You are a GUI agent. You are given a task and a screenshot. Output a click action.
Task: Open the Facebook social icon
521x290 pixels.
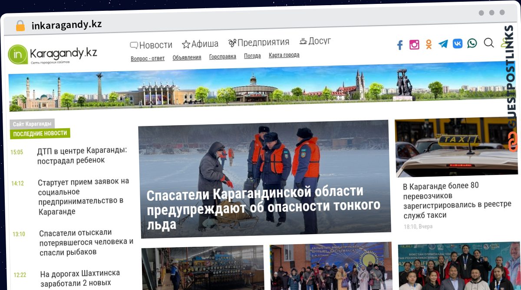point(400,45)
